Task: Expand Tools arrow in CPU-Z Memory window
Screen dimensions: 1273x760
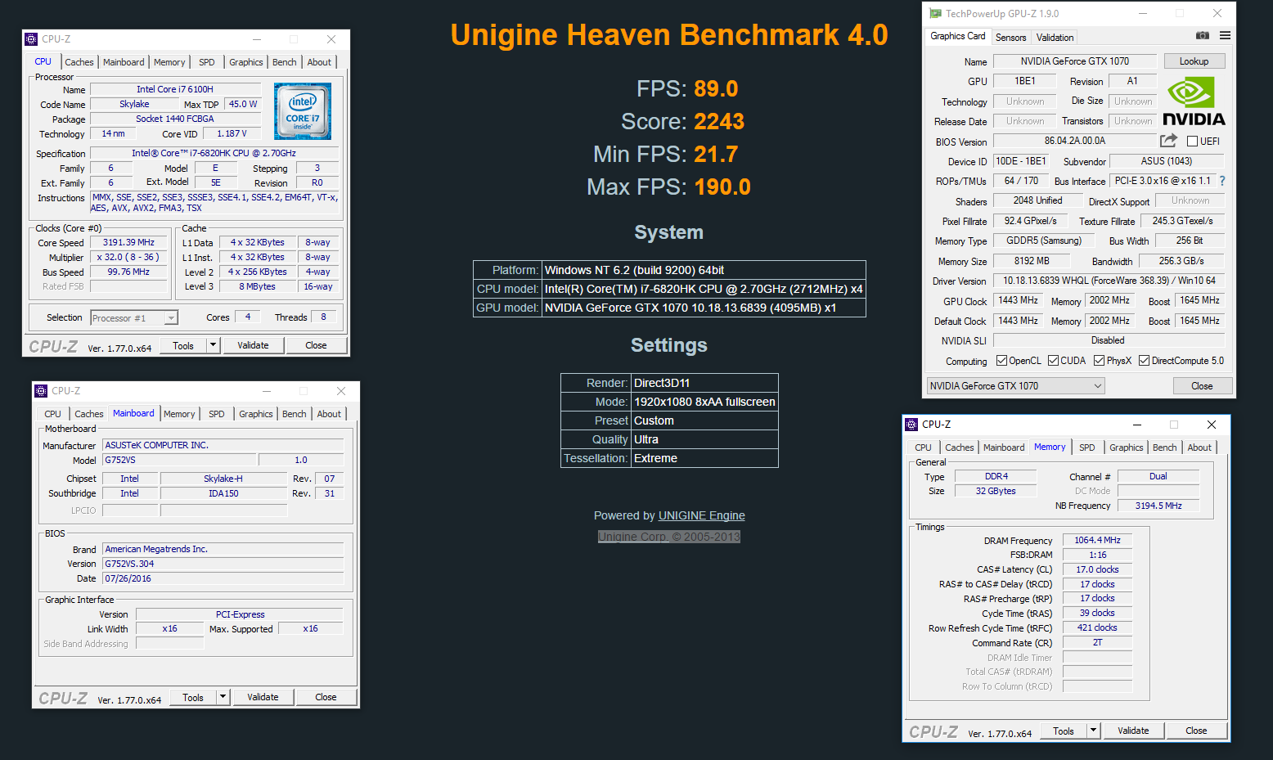Action: [1093, 731]
